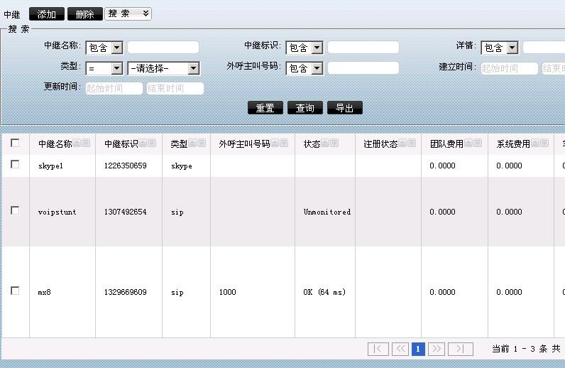Open 中继名称 match-mode dropdown
The height and width of the screenshot is (368, 565).
[x=104, y=48]
